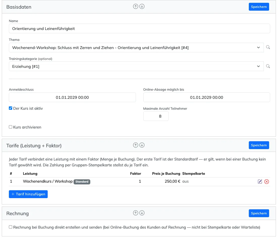The height and width of the screenshot is (238, 279).
Task: Open the Thema dropdown
Action: point(136,47)
